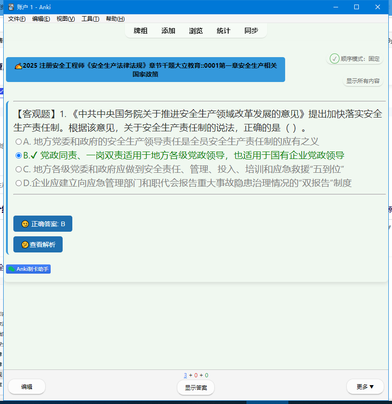Click the thinking emoji on 查看解析
Image resolution: width=392 pixels, height=404 pixels.
25,245
